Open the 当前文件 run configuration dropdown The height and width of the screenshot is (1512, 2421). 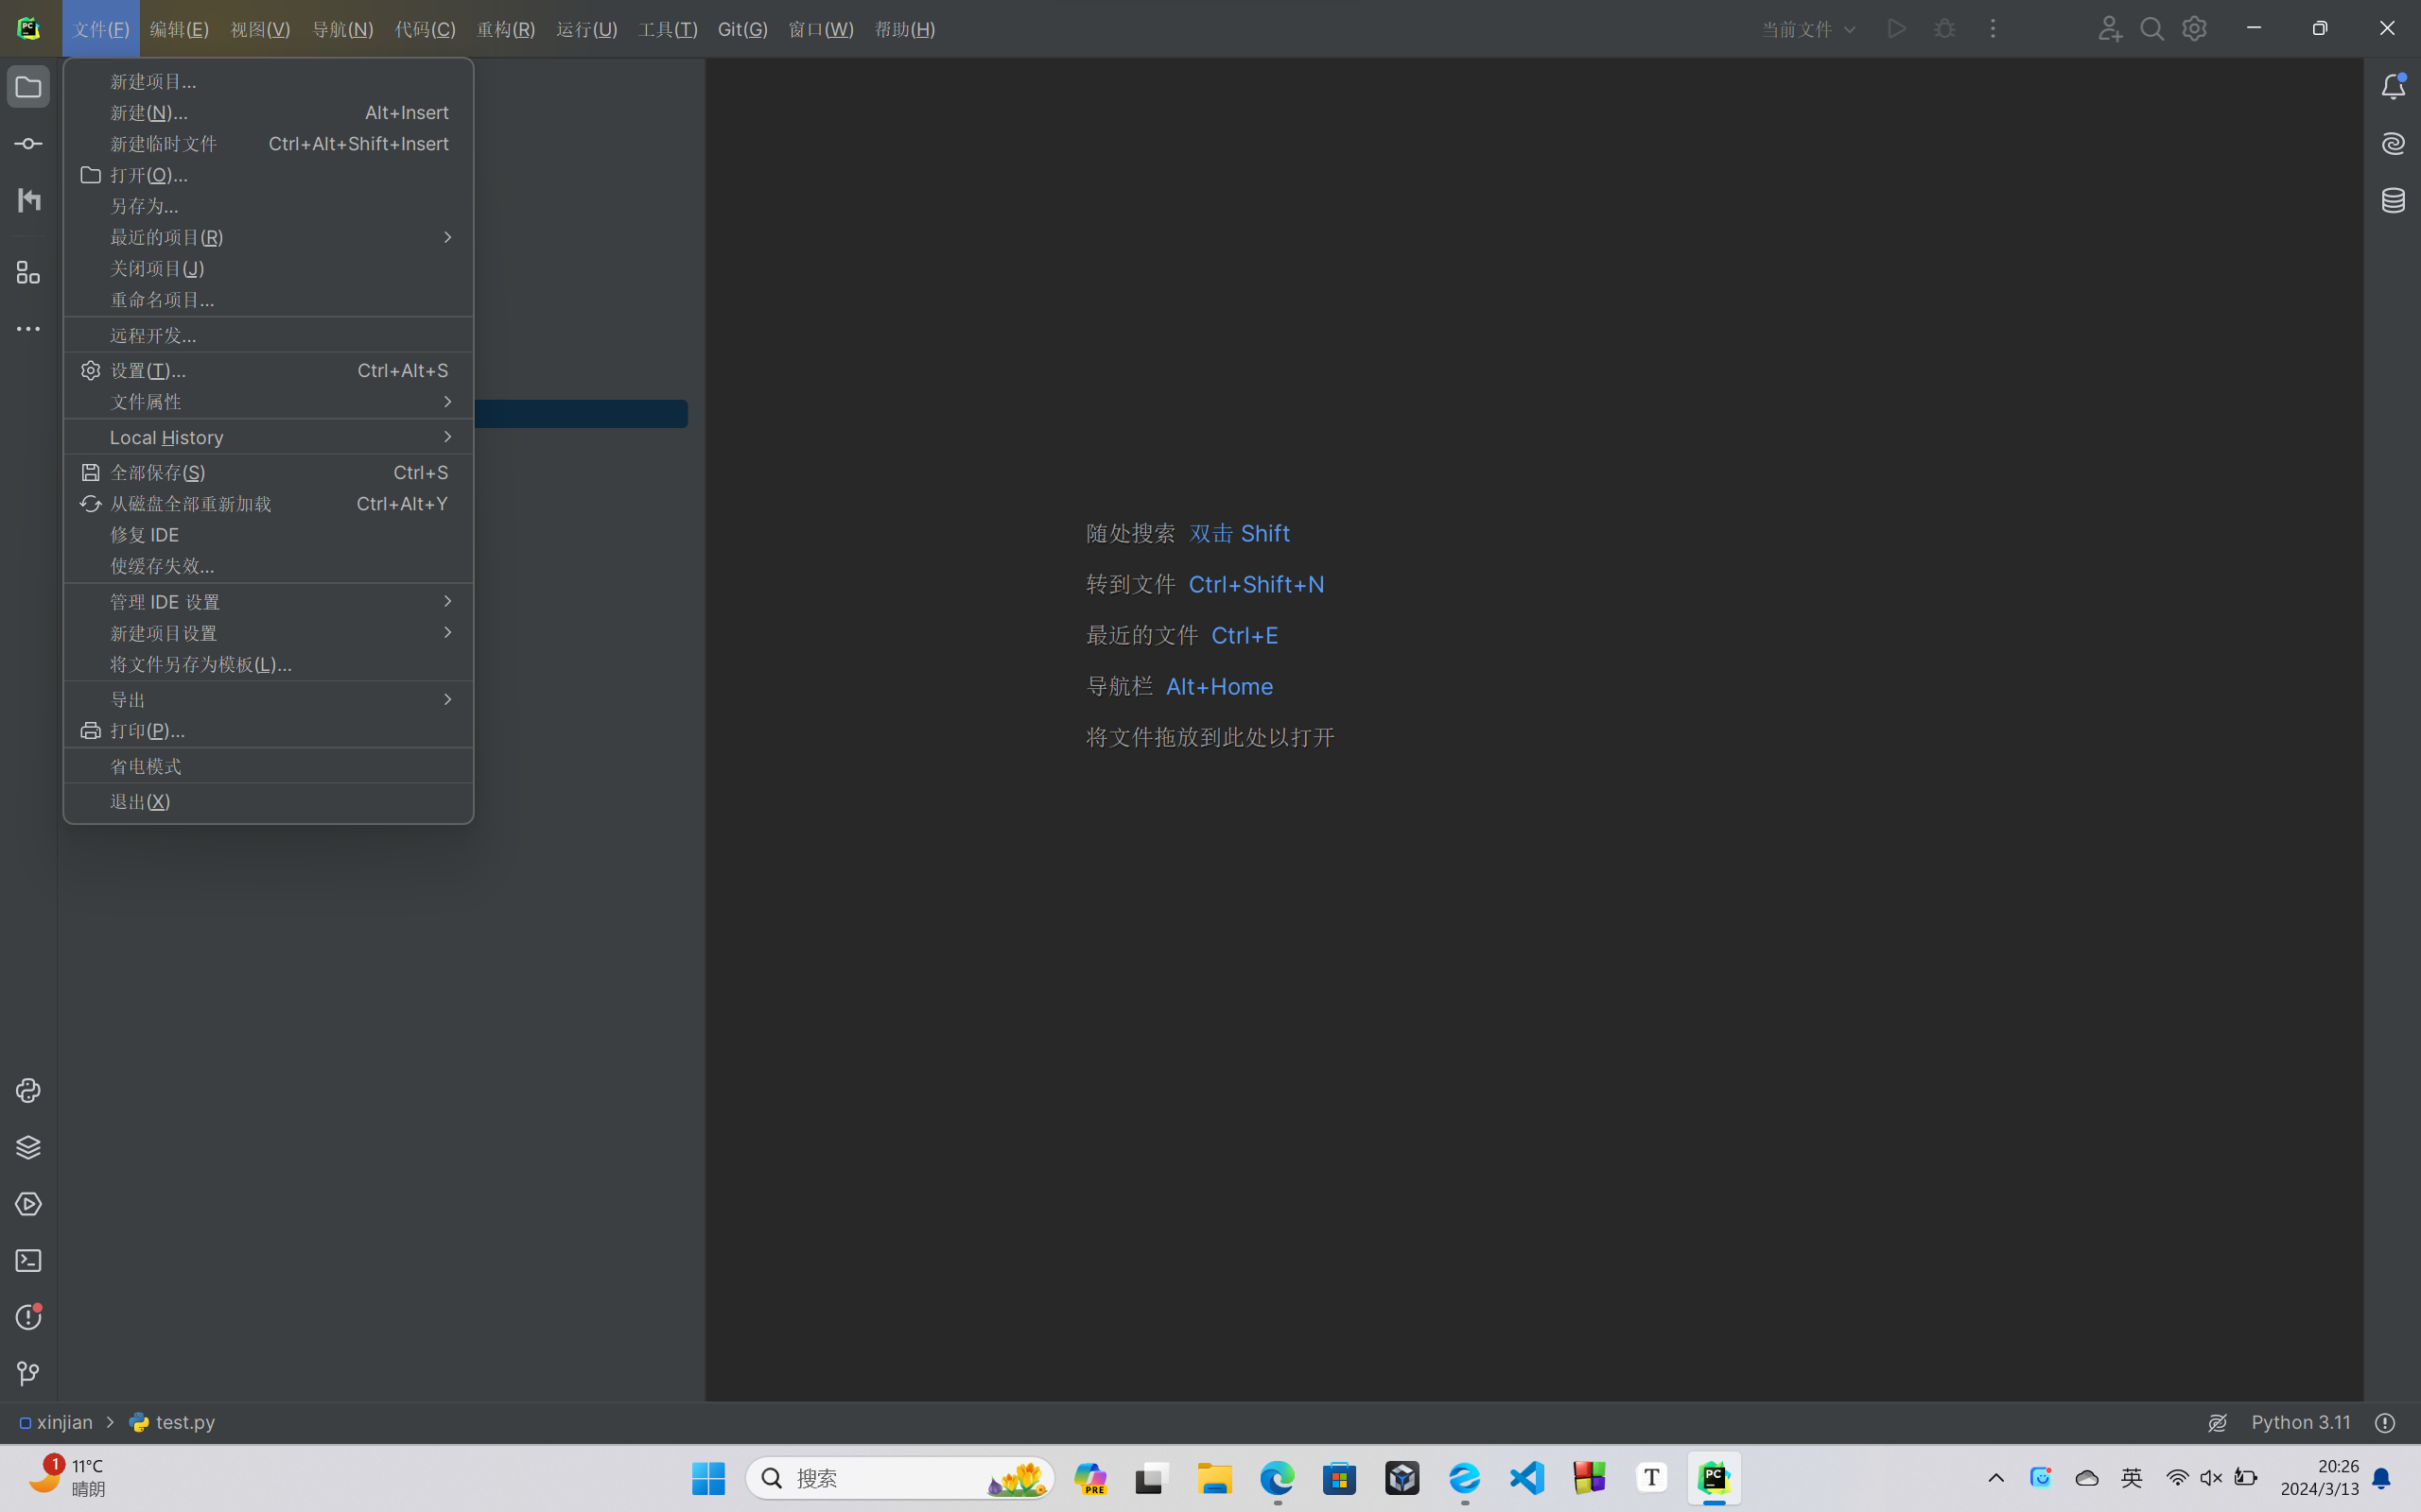click(1808, 29)
